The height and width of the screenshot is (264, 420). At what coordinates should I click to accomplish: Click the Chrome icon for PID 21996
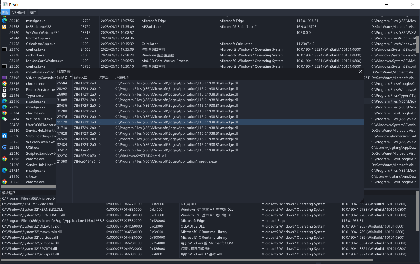tap(4, 159)
